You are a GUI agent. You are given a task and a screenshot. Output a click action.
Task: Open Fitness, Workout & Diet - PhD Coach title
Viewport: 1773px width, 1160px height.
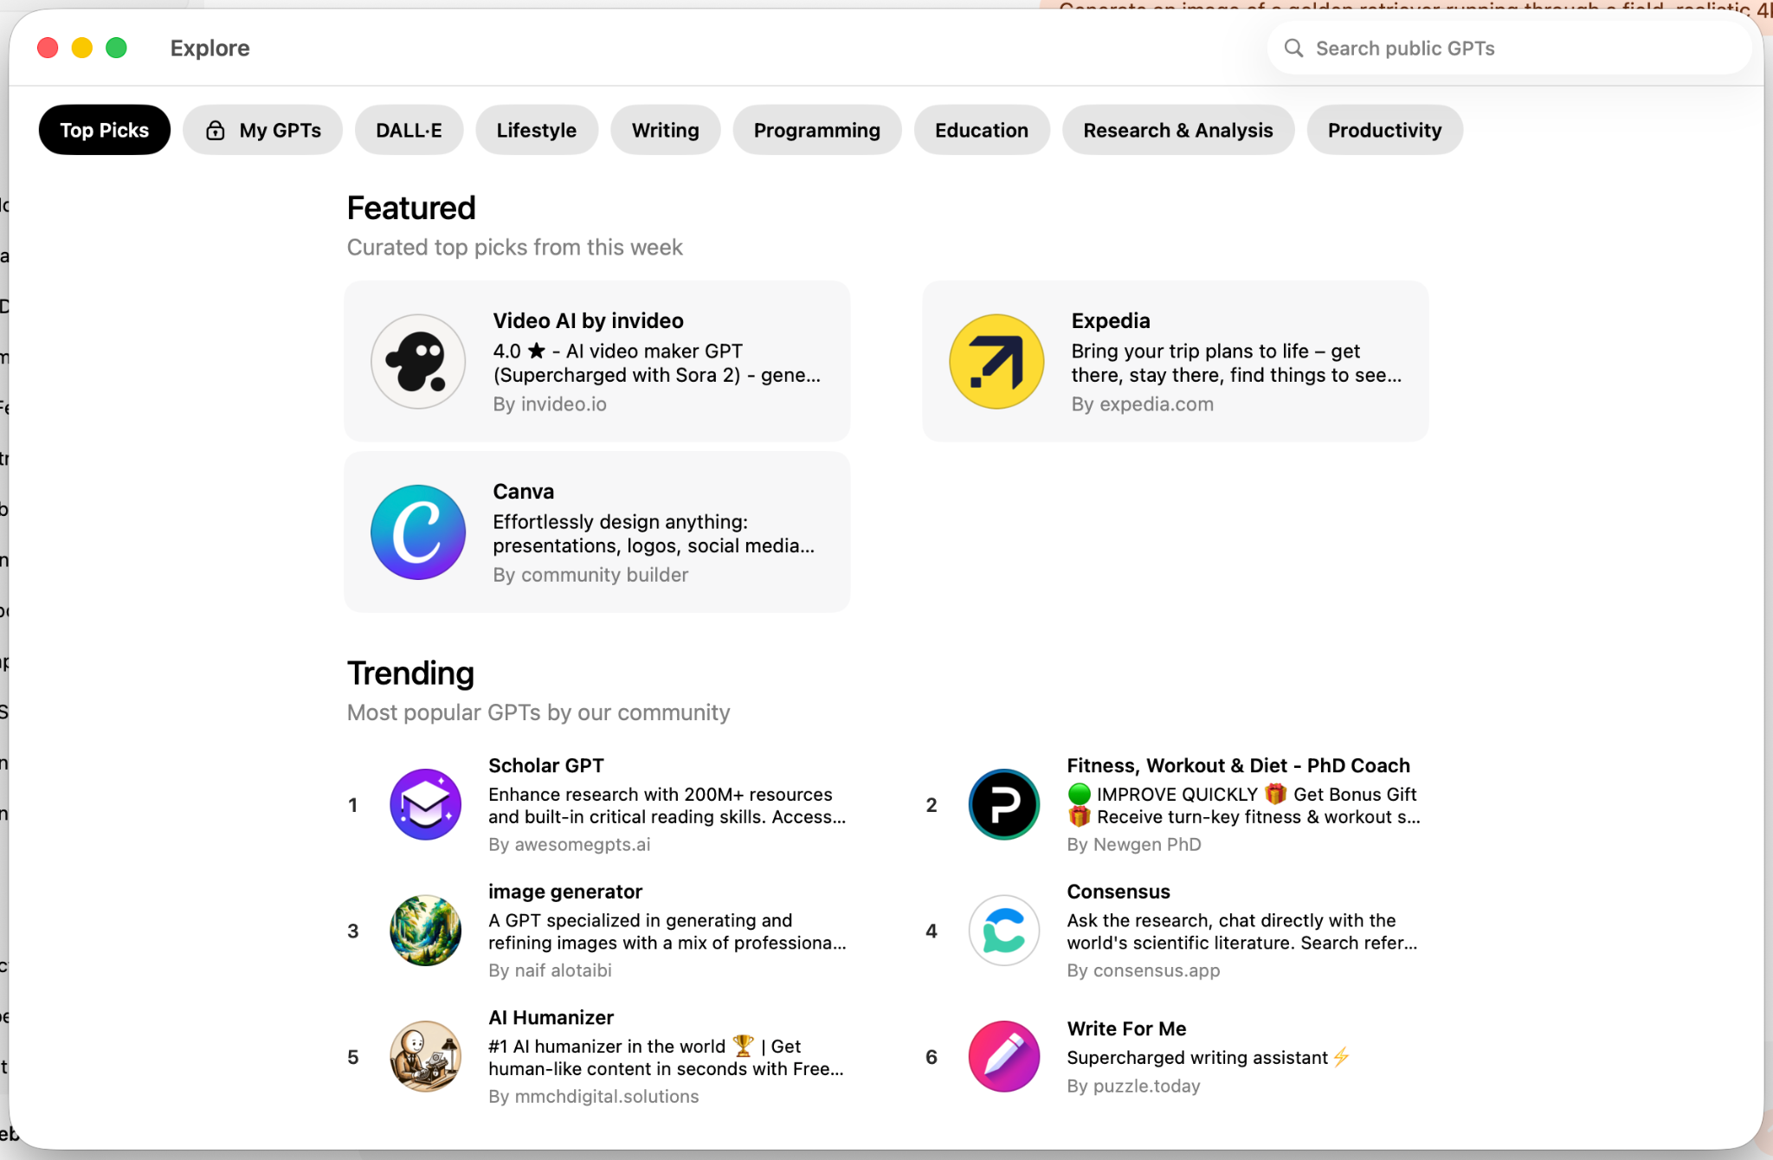(1238, 765)
